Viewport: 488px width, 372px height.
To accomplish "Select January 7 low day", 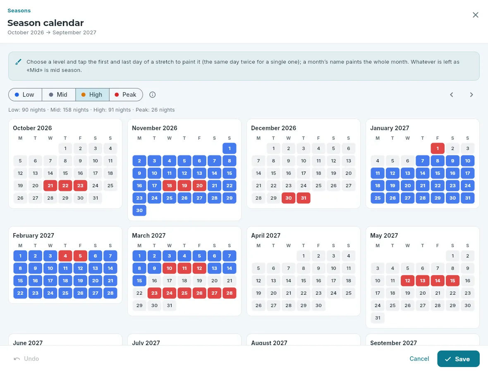I will click(x=423, y=161).
